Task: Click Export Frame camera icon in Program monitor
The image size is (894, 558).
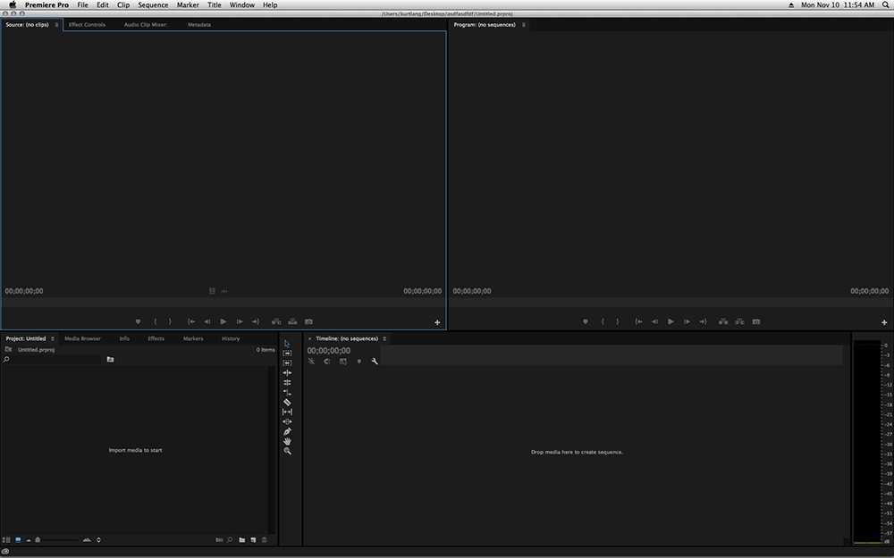Action: tap(756, 321)
